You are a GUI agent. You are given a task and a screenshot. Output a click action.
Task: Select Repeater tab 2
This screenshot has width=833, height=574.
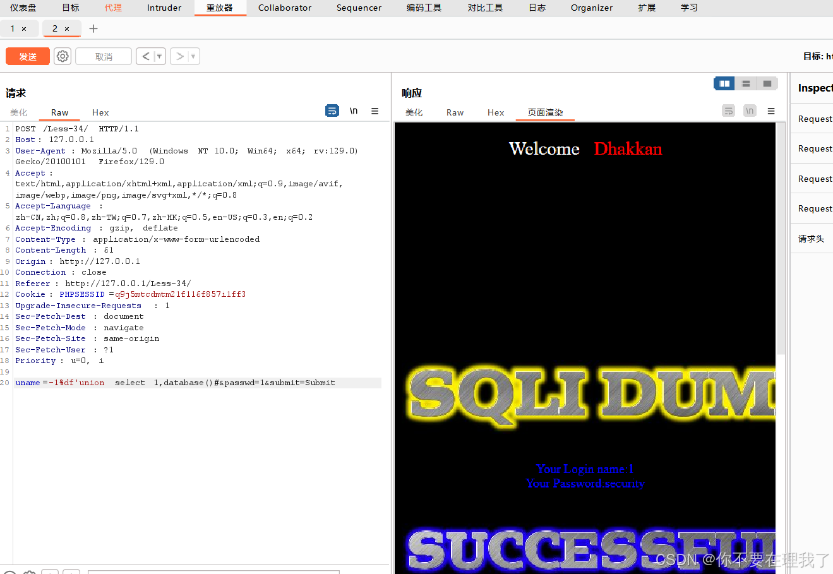[x=55, y=28]
